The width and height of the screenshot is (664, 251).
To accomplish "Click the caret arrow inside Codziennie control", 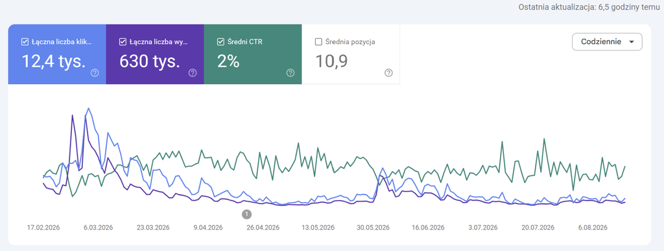I will [x=632, y=42].
